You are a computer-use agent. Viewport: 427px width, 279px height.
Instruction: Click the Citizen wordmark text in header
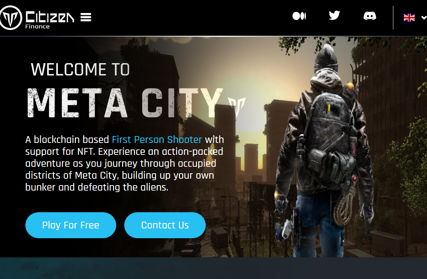click(x=50, y=17)
